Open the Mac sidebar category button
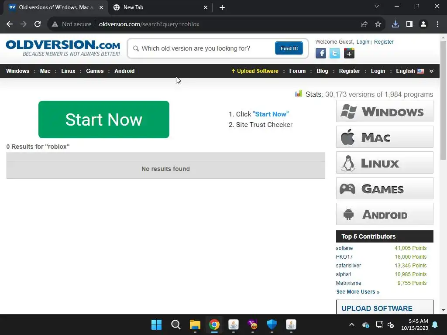447x335 pixels. [385, 137]
